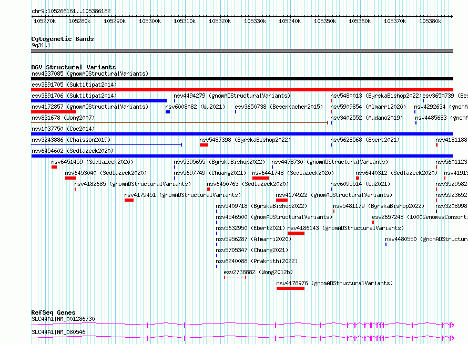Open nsv4186143 gnomAD variant label
The height and width of the screenshot is (344, 468).
coord(345,228)
